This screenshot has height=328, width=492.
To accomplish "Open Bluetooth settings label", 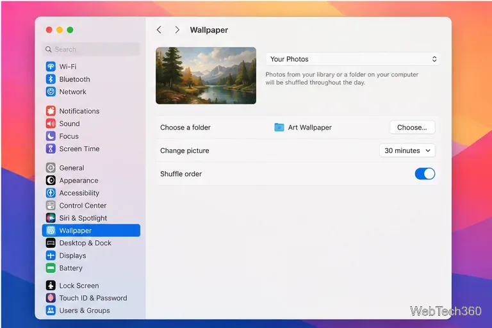I will [75, 79].
